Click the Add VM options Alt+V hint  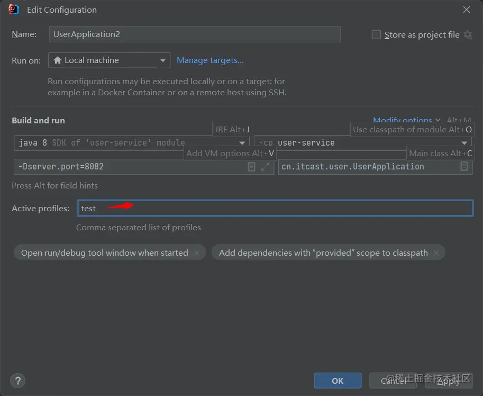[230, 153]
